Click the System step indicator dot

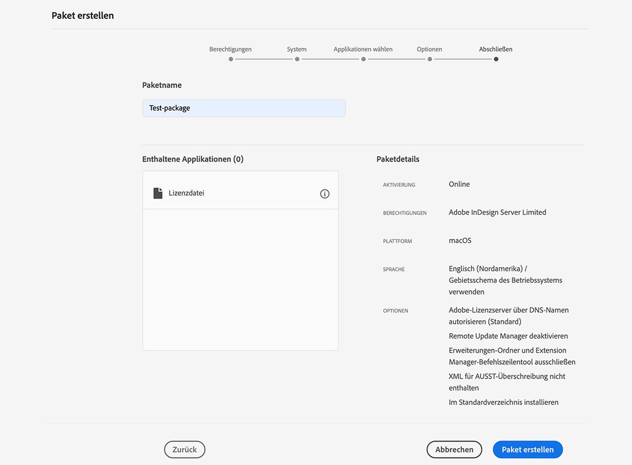point(297,59)
